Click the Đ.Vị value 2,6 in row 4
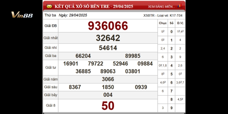228x114 pixels. pyautogui.click(x=180, y=66)
